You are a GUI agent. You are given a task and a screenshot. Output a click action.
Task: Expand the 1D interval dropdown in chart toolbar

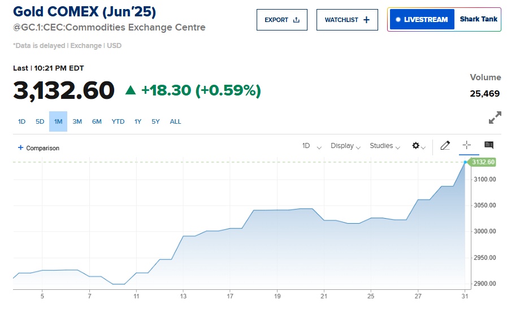click(x=311, y=146)
